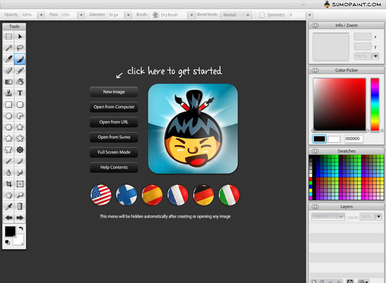Enable the Symmetry checkbox
386x283 pixels.
(x=262, y=15)
